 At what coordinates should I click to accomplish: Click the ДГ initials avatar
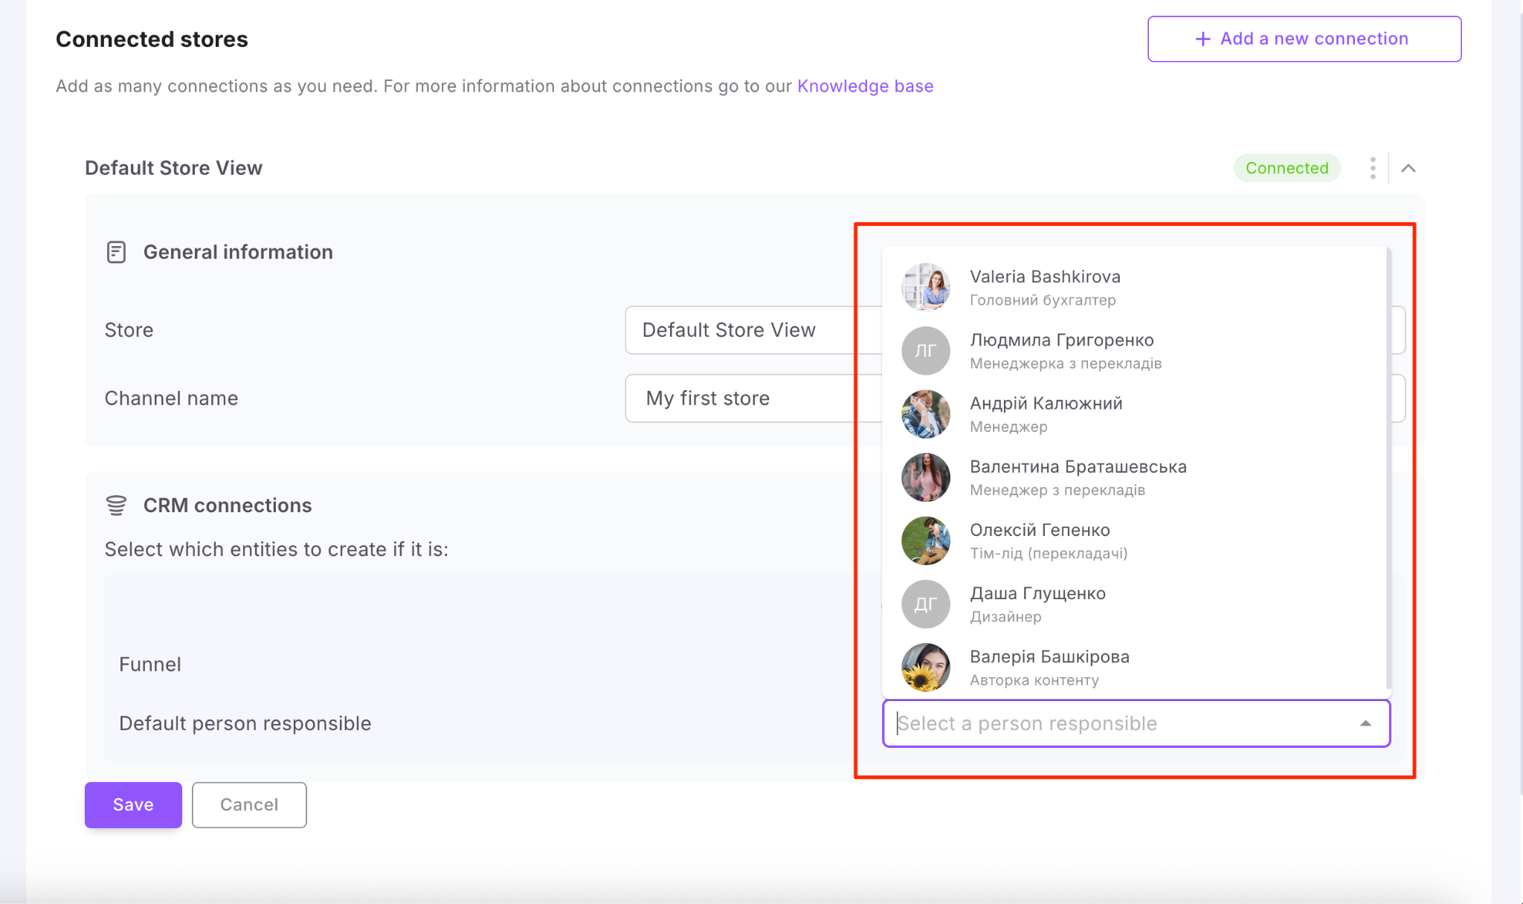925,604
